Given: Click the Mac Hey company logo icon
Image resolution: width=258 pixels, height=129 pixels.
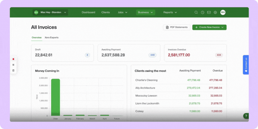Looking at the screenshot, I should click(36, 12).
